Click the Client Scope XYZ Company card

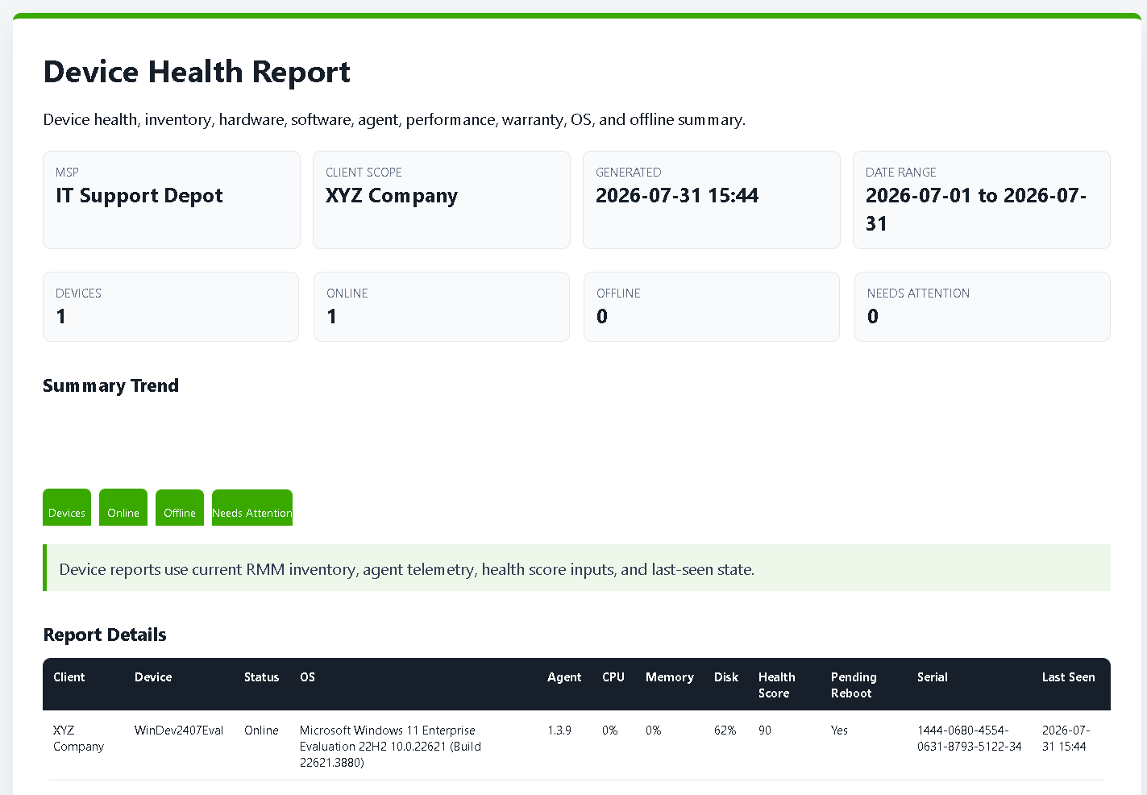(x=442, y=200)
